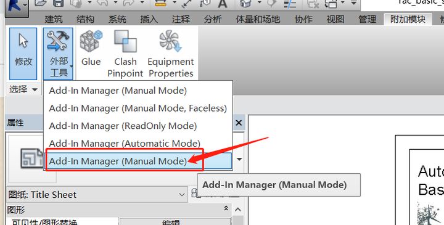Click the 外部工具 External Tools button
Screen dimensions: 444x225
click(x=59, y=54)
